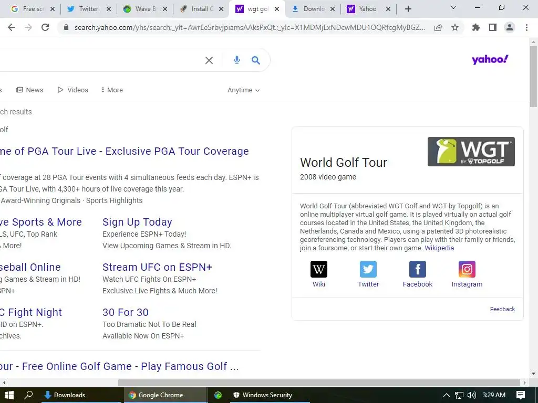Click the scroll down arrow
Image resolution: width=538 pixels, height=403 pixels.
click(x=533, y=374)
